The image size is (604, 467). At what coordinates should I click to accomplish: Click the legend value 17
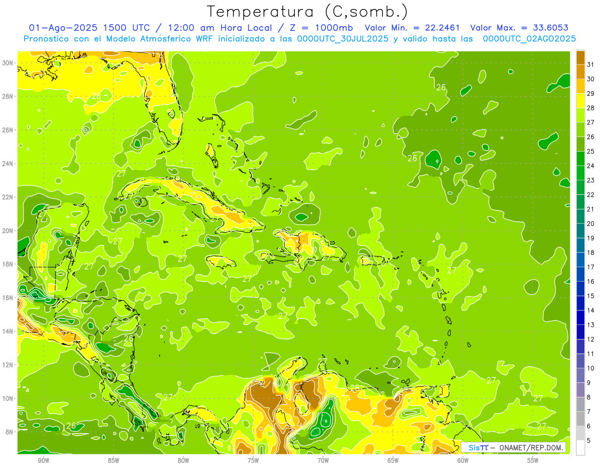click(590, 267)
